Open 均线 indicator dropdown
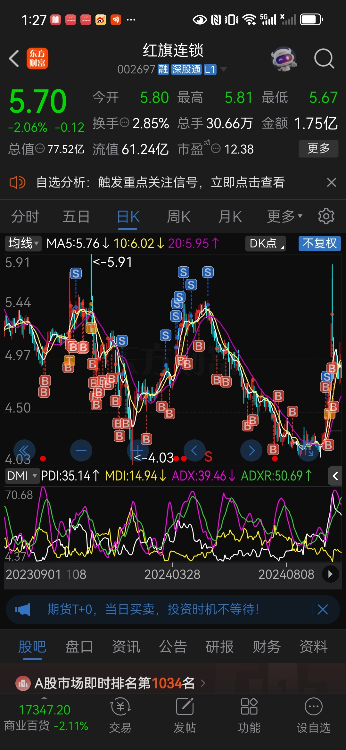The width and height of the screenshot is (346, 750). tap(23, 244)
